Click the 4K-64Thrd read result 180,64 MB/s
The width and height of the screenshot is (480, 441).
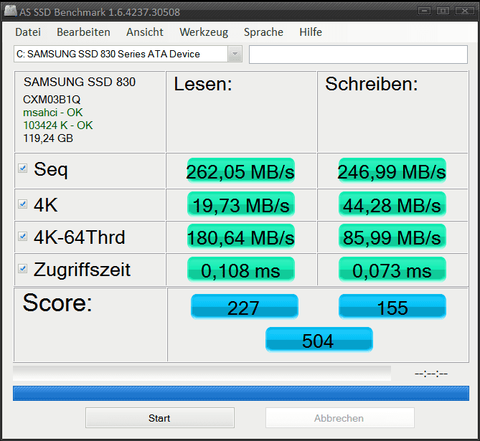point(241,237)
